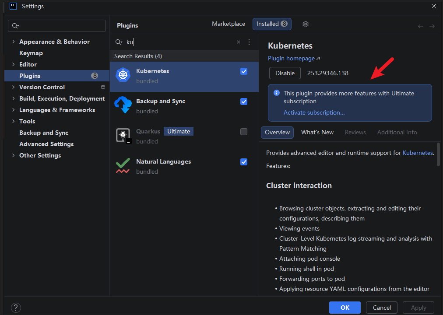Click the plugin search magnifier icon
Viewport: 443px width, 315px height.
point(119,42)
